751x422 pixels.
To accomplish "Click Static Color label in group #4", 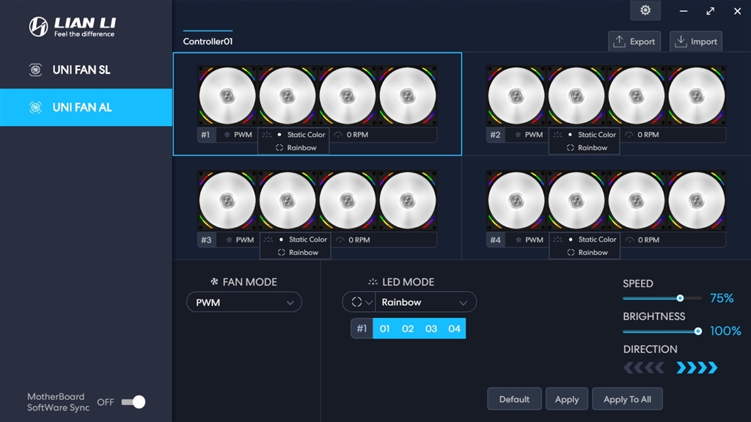I will pos(597,240).
